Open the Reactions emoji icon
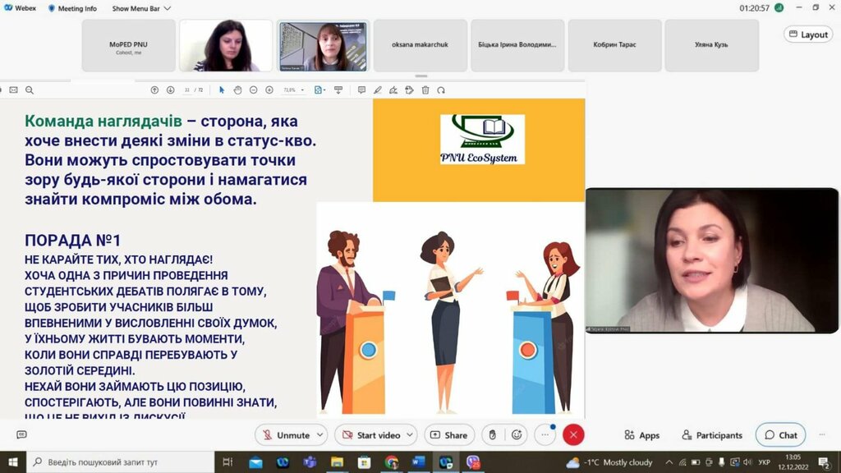 [517, 435]
